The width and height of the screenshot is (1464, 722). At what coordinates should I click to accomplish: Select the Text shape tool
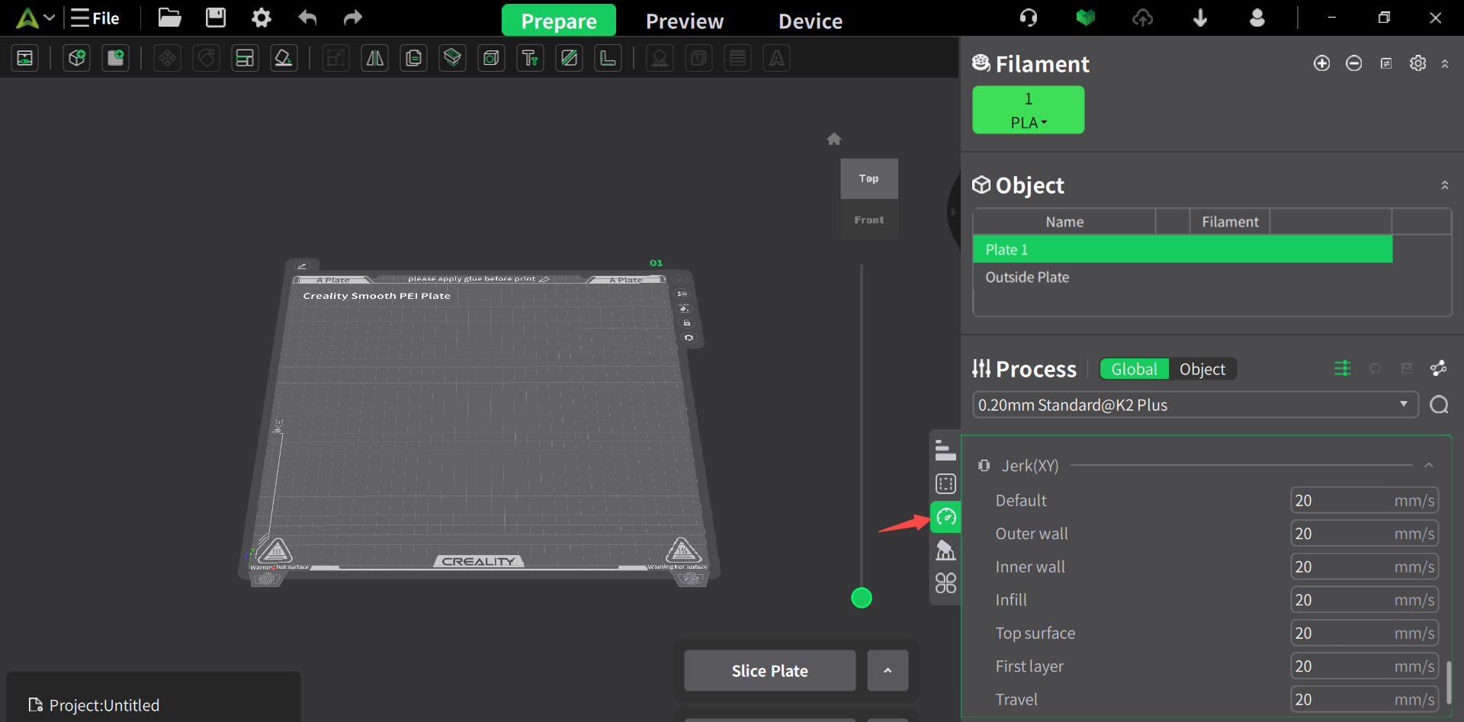click(530, 58)
